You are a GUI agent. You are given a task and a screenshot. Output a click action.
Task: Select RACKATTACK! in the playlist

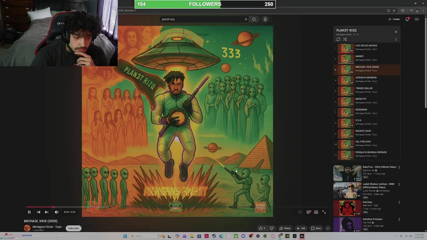(x=367, y=134)
